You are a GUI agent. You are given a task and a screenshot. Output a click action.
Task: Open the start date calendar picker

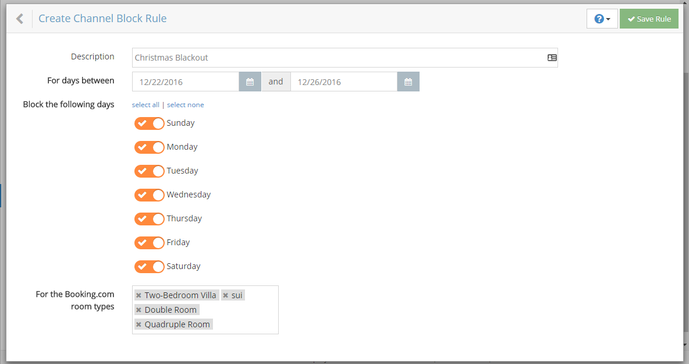pos(250,82)
